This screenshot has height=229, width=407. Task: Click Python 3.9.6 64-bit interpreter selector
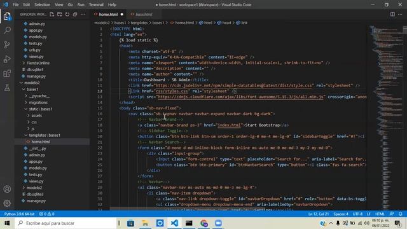click(20, 214)
